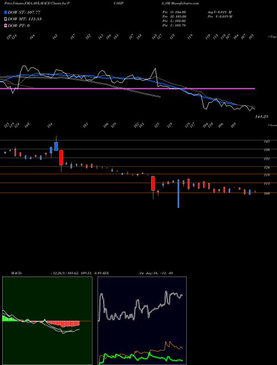Click the Pre V: 0.019 M volume text
Image resolution: width=277 pixels, height=365 pixels.
click(x=219, y=17)
